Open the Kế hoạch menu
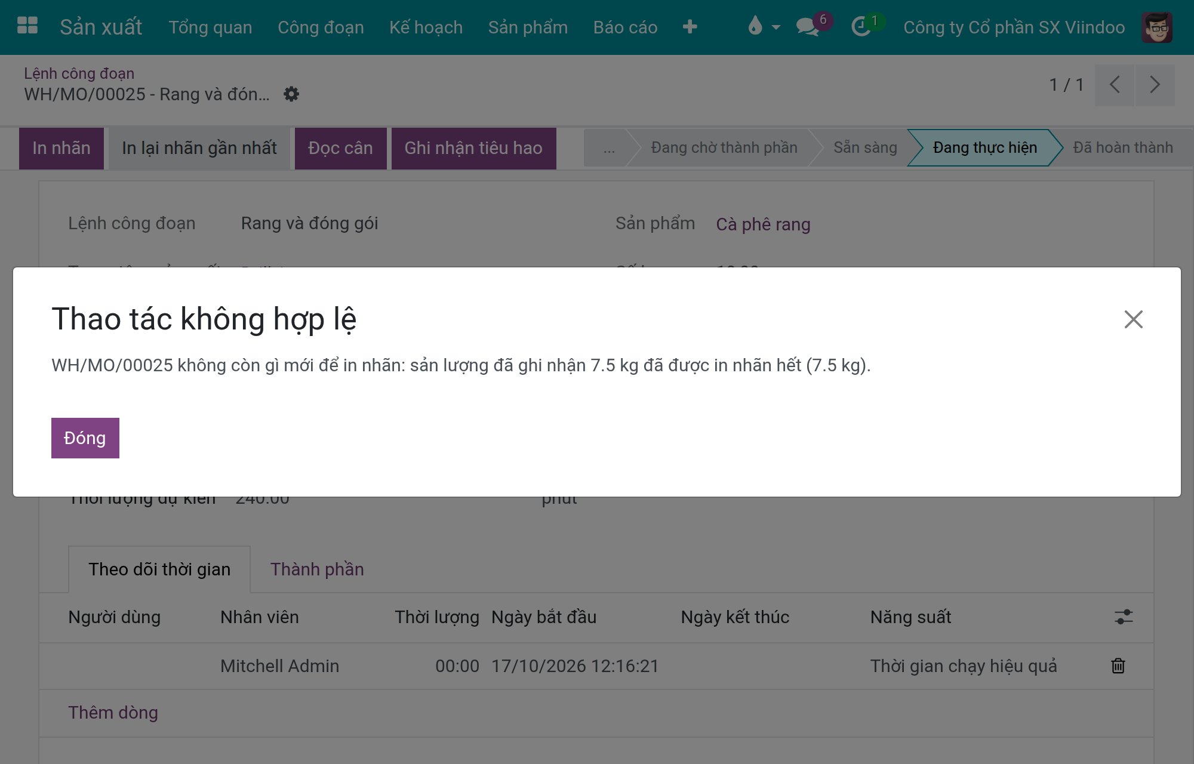The width and height of the screenshot is (1194, 764). pyautogui.click(x=426, y=27)
